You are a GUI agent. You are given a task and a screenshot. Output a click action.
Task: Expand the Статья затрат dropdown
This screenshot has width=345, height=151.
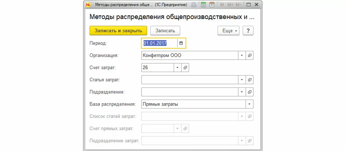[242, 80]
